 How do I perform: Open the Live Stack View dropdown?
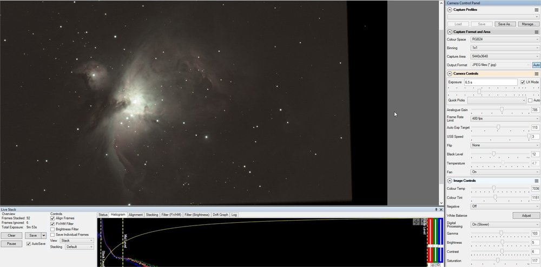pos(77,241)
